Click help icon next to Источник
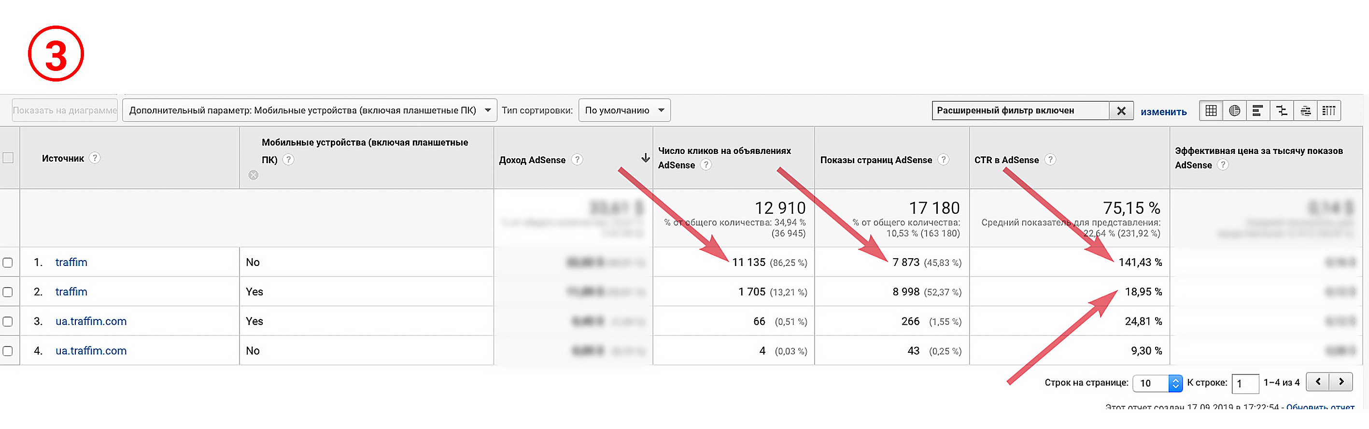Viewport: 1369px width, 429px height. [95, 158]
